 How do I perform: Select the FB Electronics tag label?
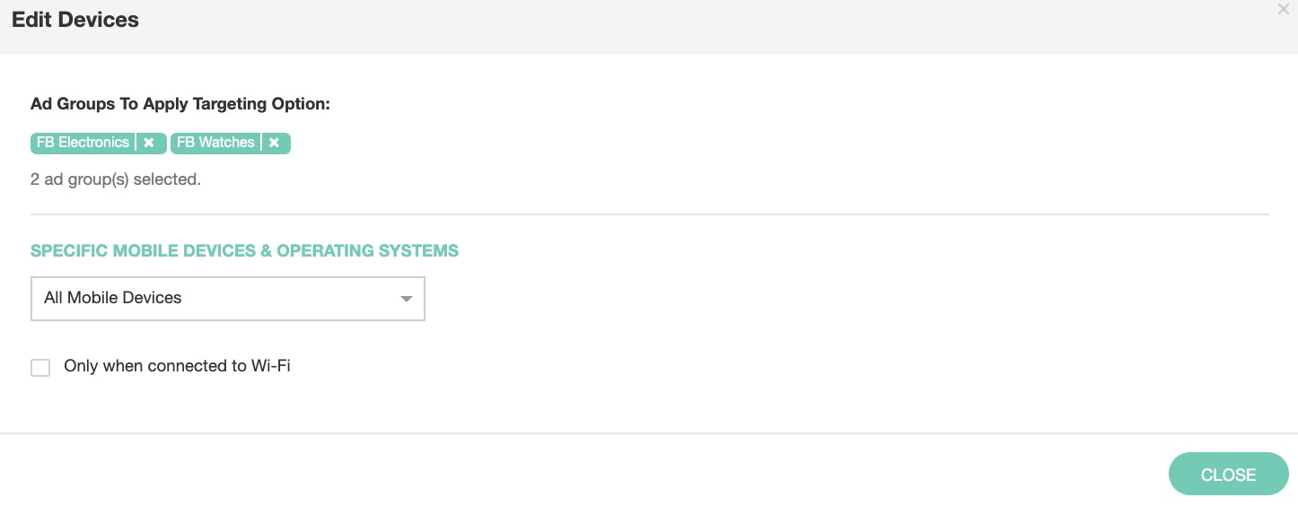(x=83, y=143)
